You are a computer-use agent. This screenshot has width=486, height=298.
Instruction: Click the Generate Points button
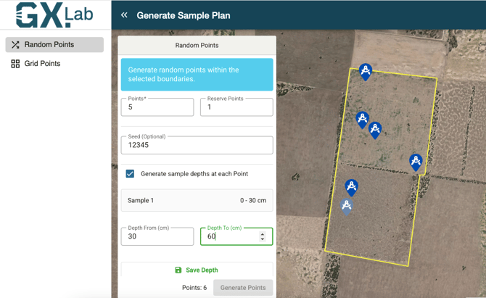point(242,288)
